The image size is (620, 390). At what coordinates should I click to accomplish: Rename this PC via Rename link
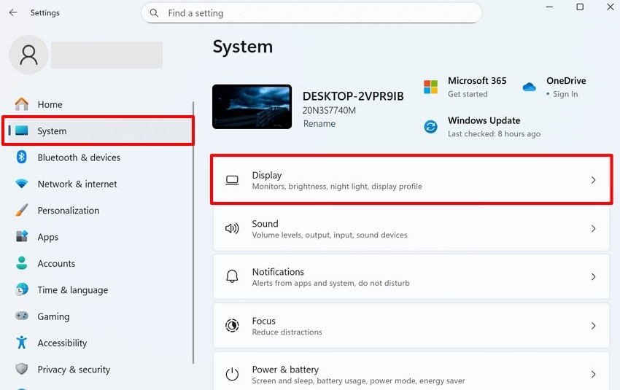pos(319,124)
